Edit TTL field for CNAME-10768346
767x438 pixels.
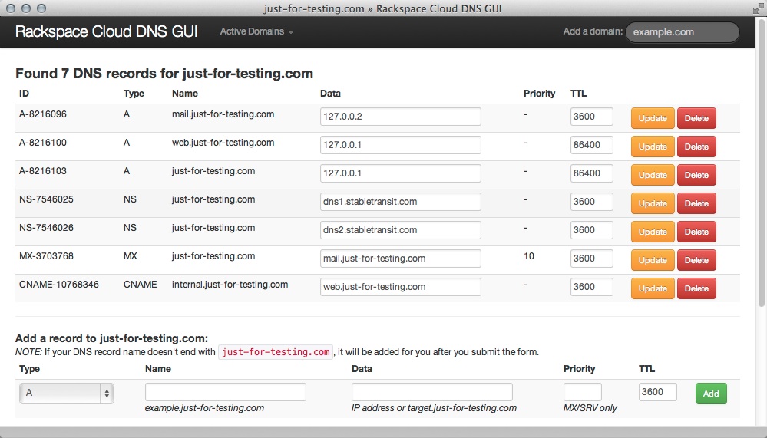(591, 287)
